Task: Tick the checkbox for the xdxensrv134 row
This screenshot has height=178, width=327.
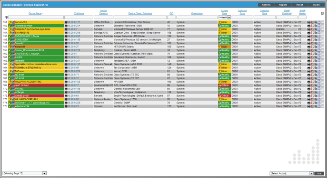Action: [322, 106]
